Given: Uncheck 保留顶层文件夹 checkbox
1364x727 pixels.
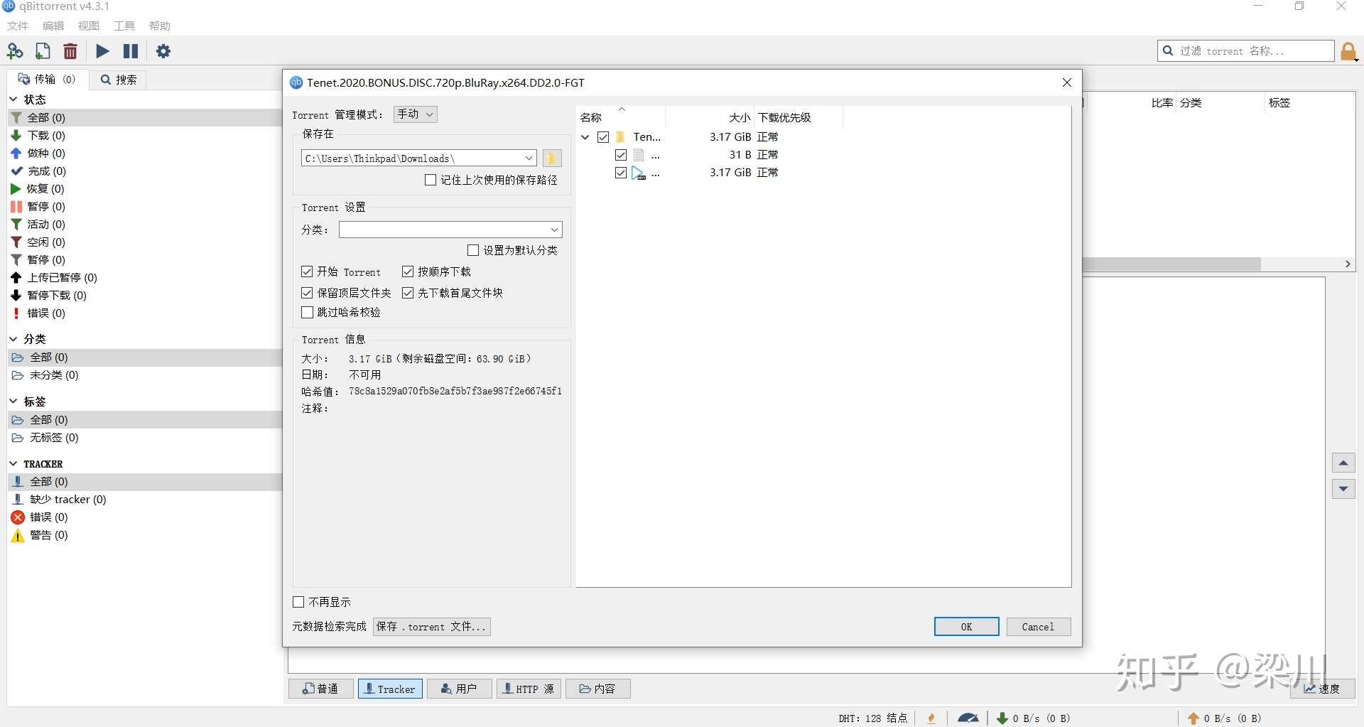Looking at the screenshot, I should (307, 293).
